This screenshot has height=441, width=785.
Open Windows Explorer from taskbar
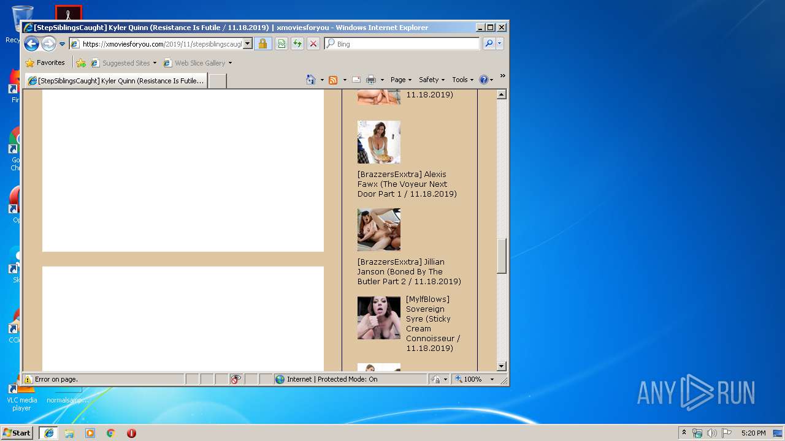pos(69,432)
